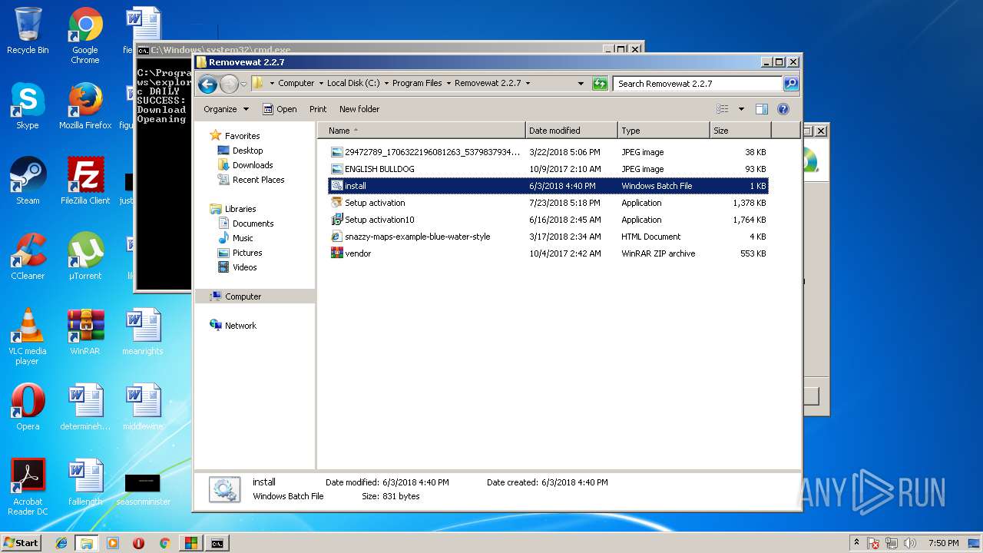The width and height of the screenshot is (983, 553).
Task: Open WinRAR desktop icon
Action: (85, 332)
